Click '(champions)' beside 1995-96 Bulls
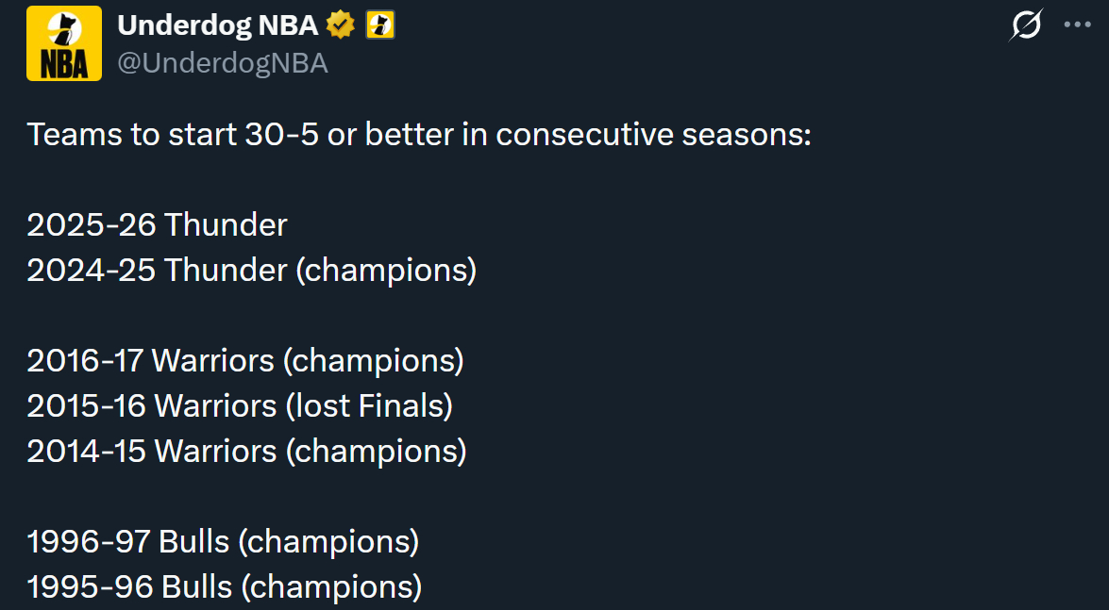 pyautogui.click(x=331, y=587)
